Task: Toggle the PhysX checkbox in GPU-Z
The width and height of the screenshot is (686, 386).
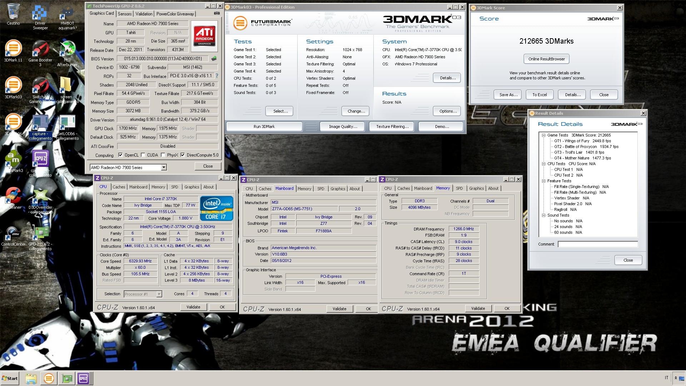Action: tap(163, 155)
